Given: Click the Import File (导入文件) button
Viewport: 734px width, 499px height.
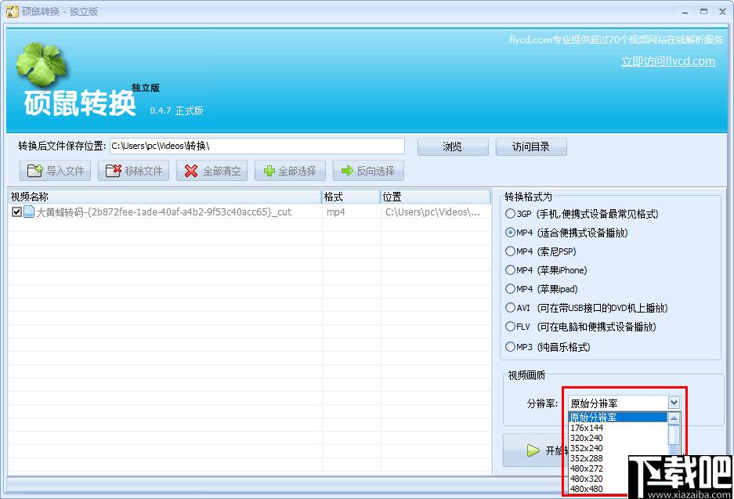Looking at the screenshot, I should (56, 171).
